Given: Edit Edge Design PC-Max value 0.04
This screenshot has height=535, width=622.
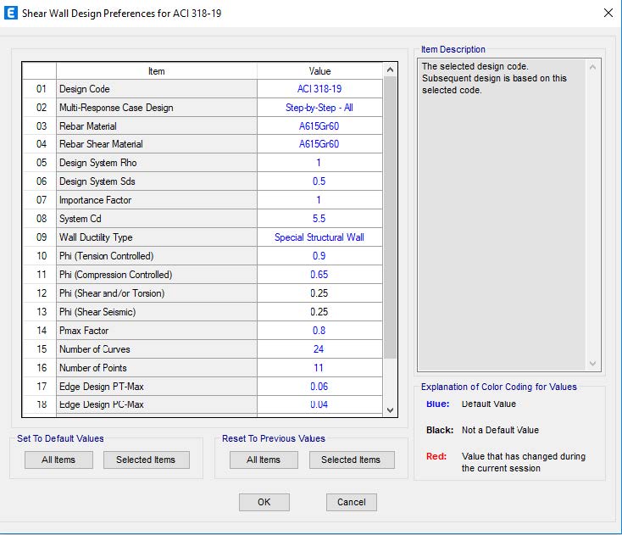Looking at the screenshot, I should 319,404.
